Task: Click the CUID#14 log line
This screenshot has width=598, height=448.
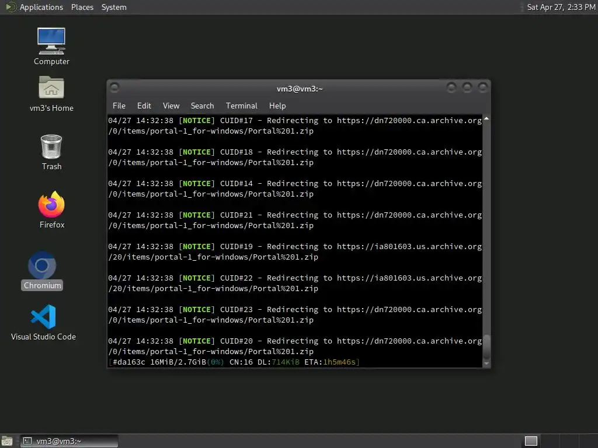Action: (295, 188)
